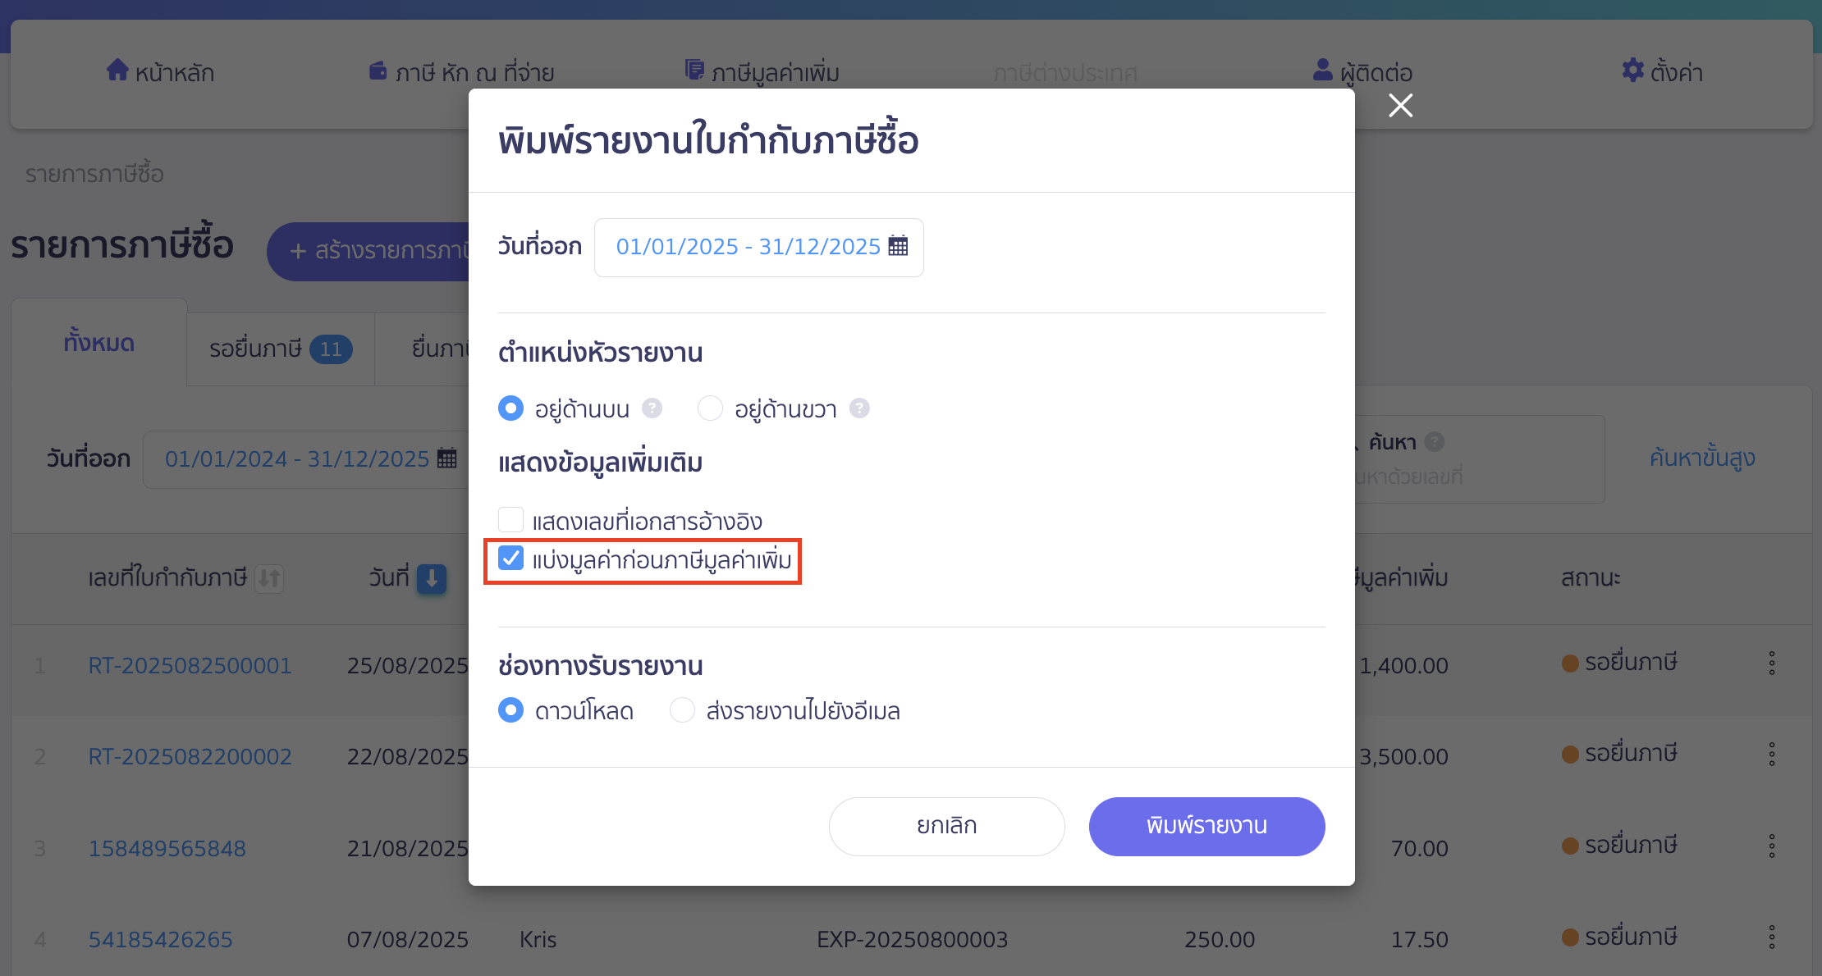
Task: Open the kebab menu on row RT-2025082500001
Action: tap(1771, 663)
